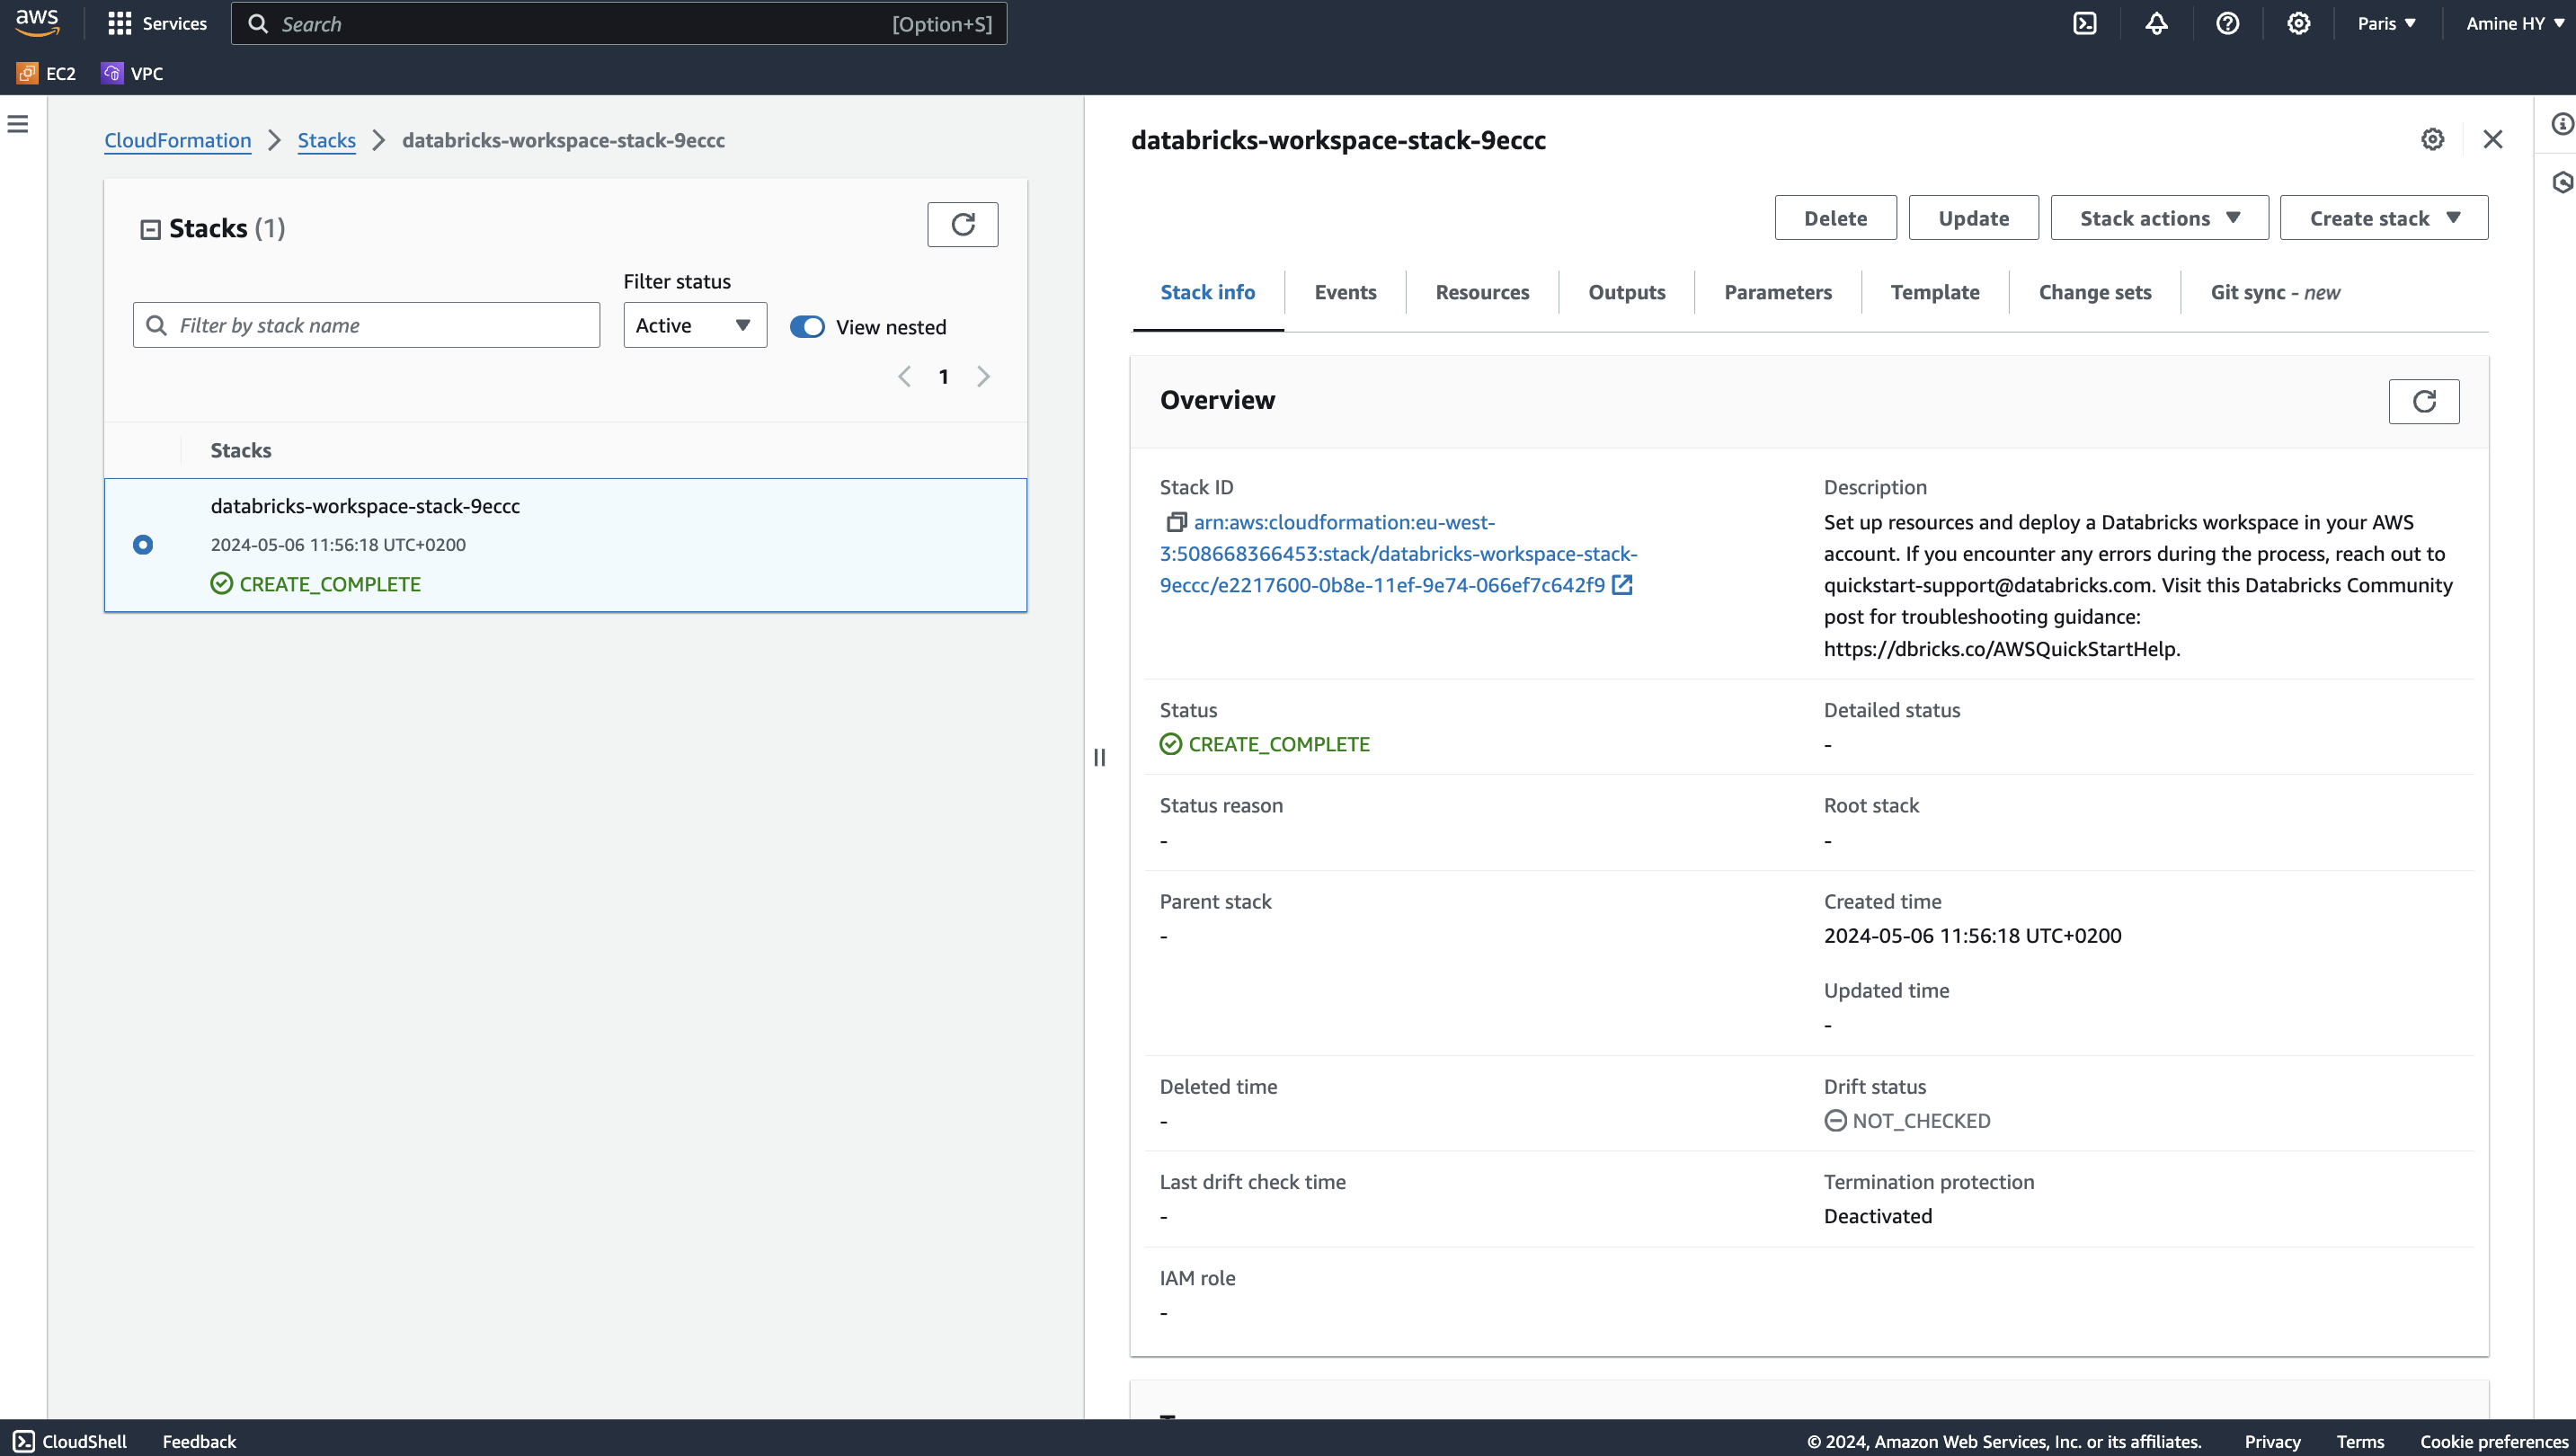Image resolution: width=2576 pixels, height=1456 pixels.
Task: Switch to the Outputs tab
Action: click(1626, 292)
